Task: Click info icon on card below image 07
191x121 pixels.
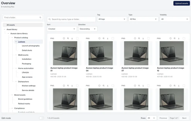Action: pos(135,86)
